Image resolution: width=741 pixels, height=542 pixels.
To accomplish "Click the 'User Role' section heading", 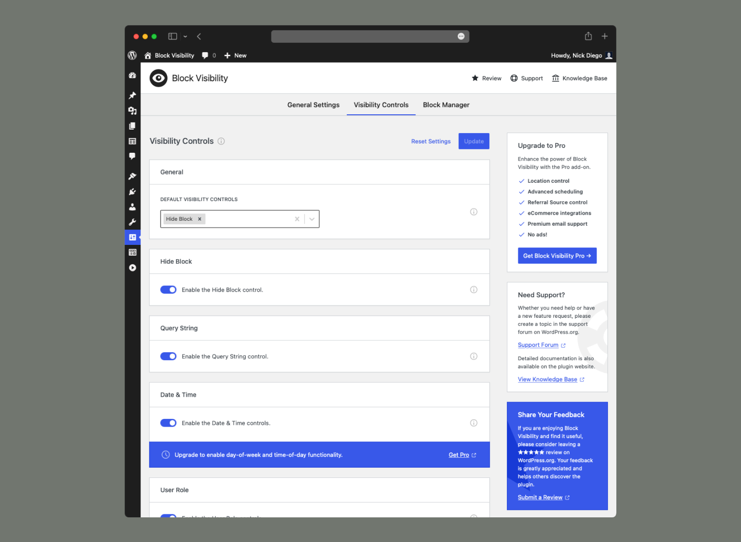I will [174, 490].
